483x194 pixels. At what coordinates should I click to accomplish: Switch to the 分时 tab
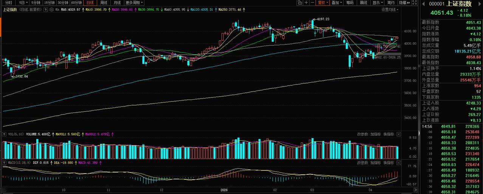click(x=8, y=3)
